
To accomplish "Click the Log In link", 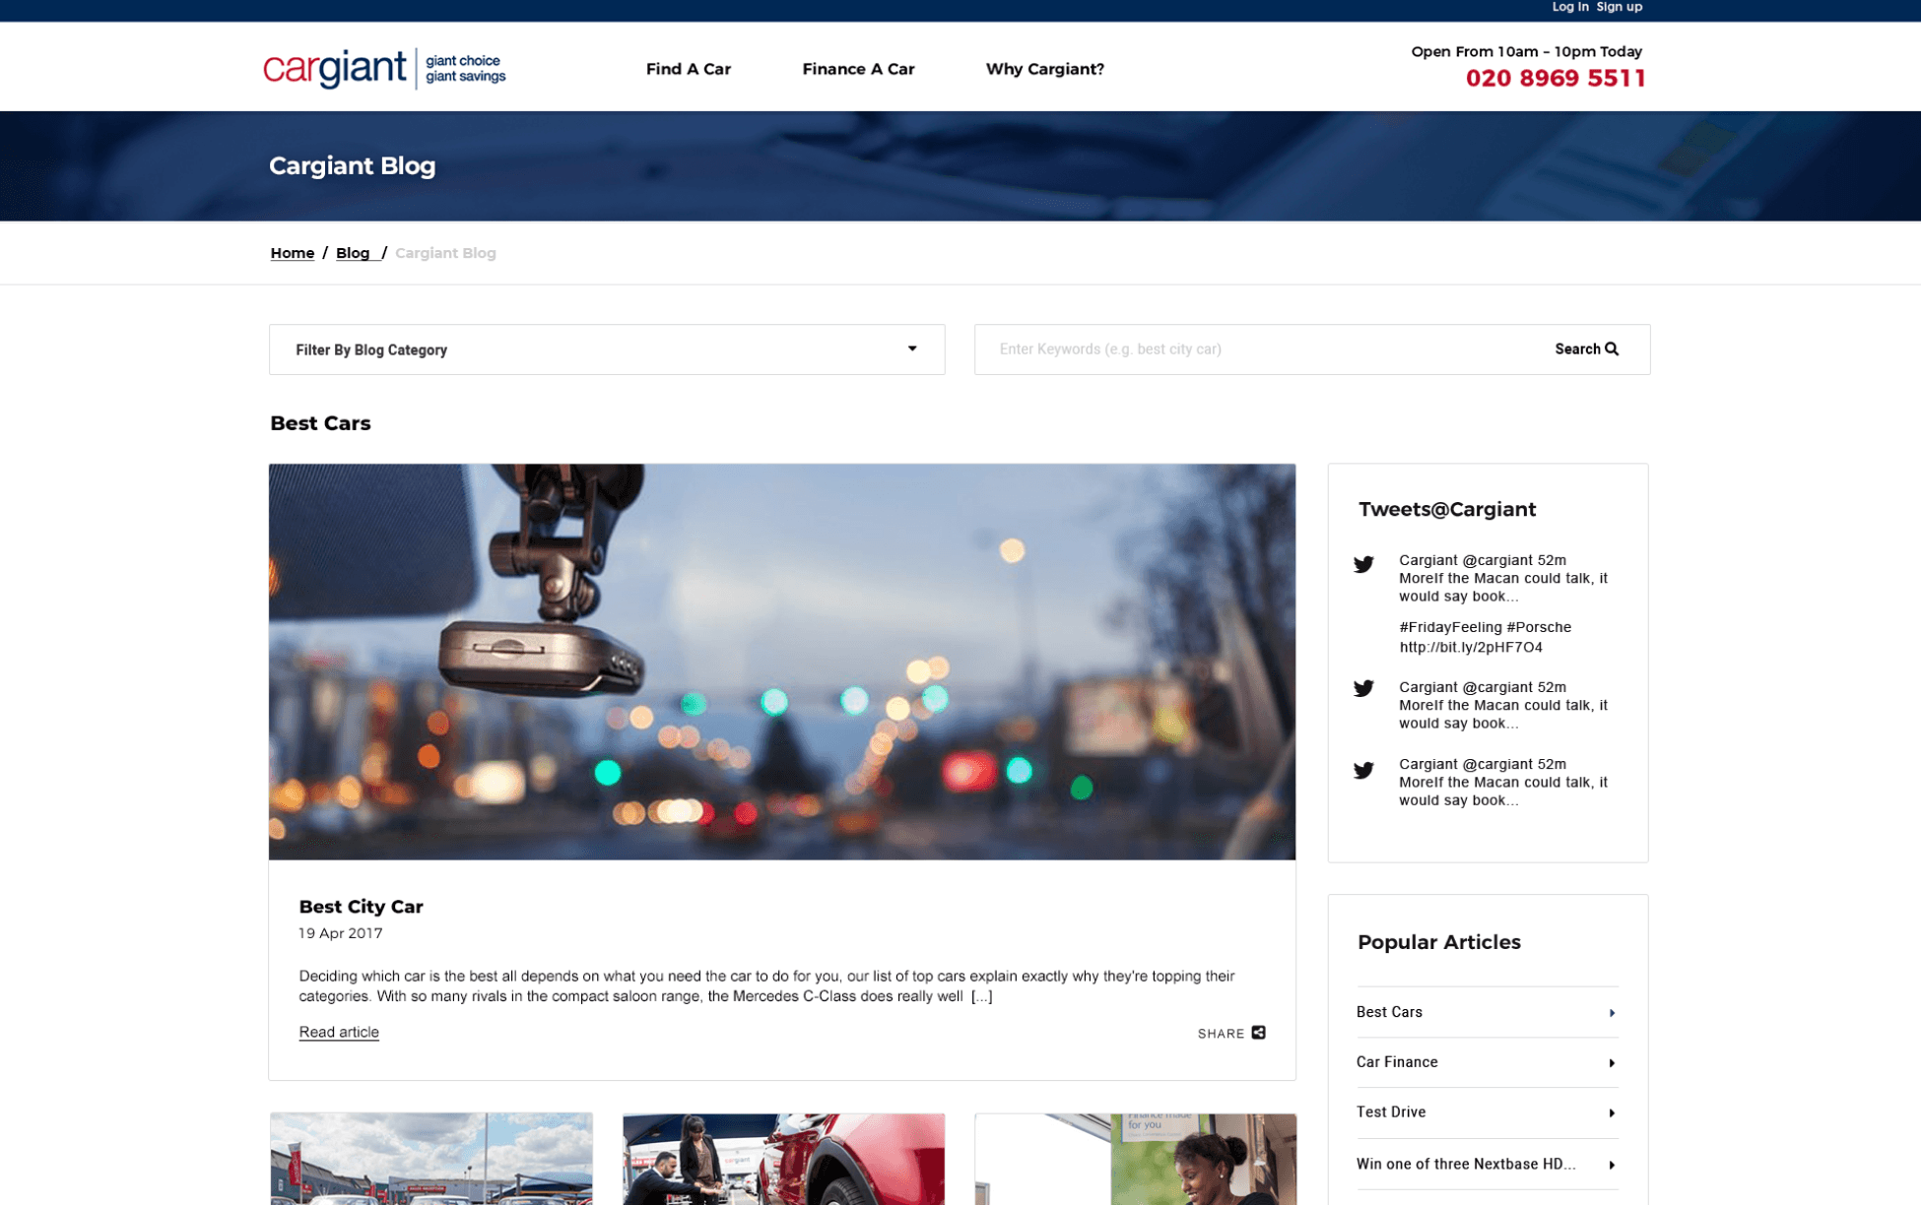I will [x=1569, y=7].
